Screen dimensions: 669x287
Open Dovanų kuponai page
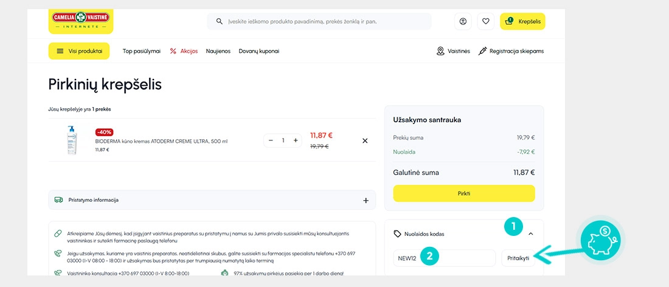tap(259, 51)
